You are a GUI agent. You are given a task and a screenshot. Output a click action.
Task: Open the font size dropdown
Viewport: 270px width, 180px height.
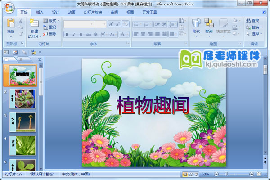pyautogui.click(x=104, y=24)
